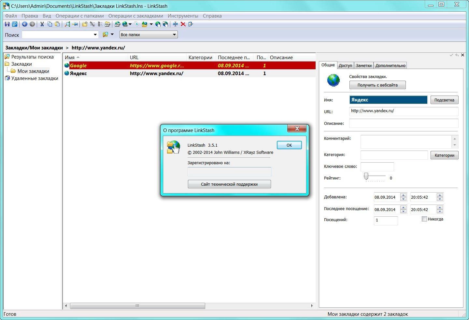Open the Правка menu
469x320 pixels.
(x=30, y=16)
